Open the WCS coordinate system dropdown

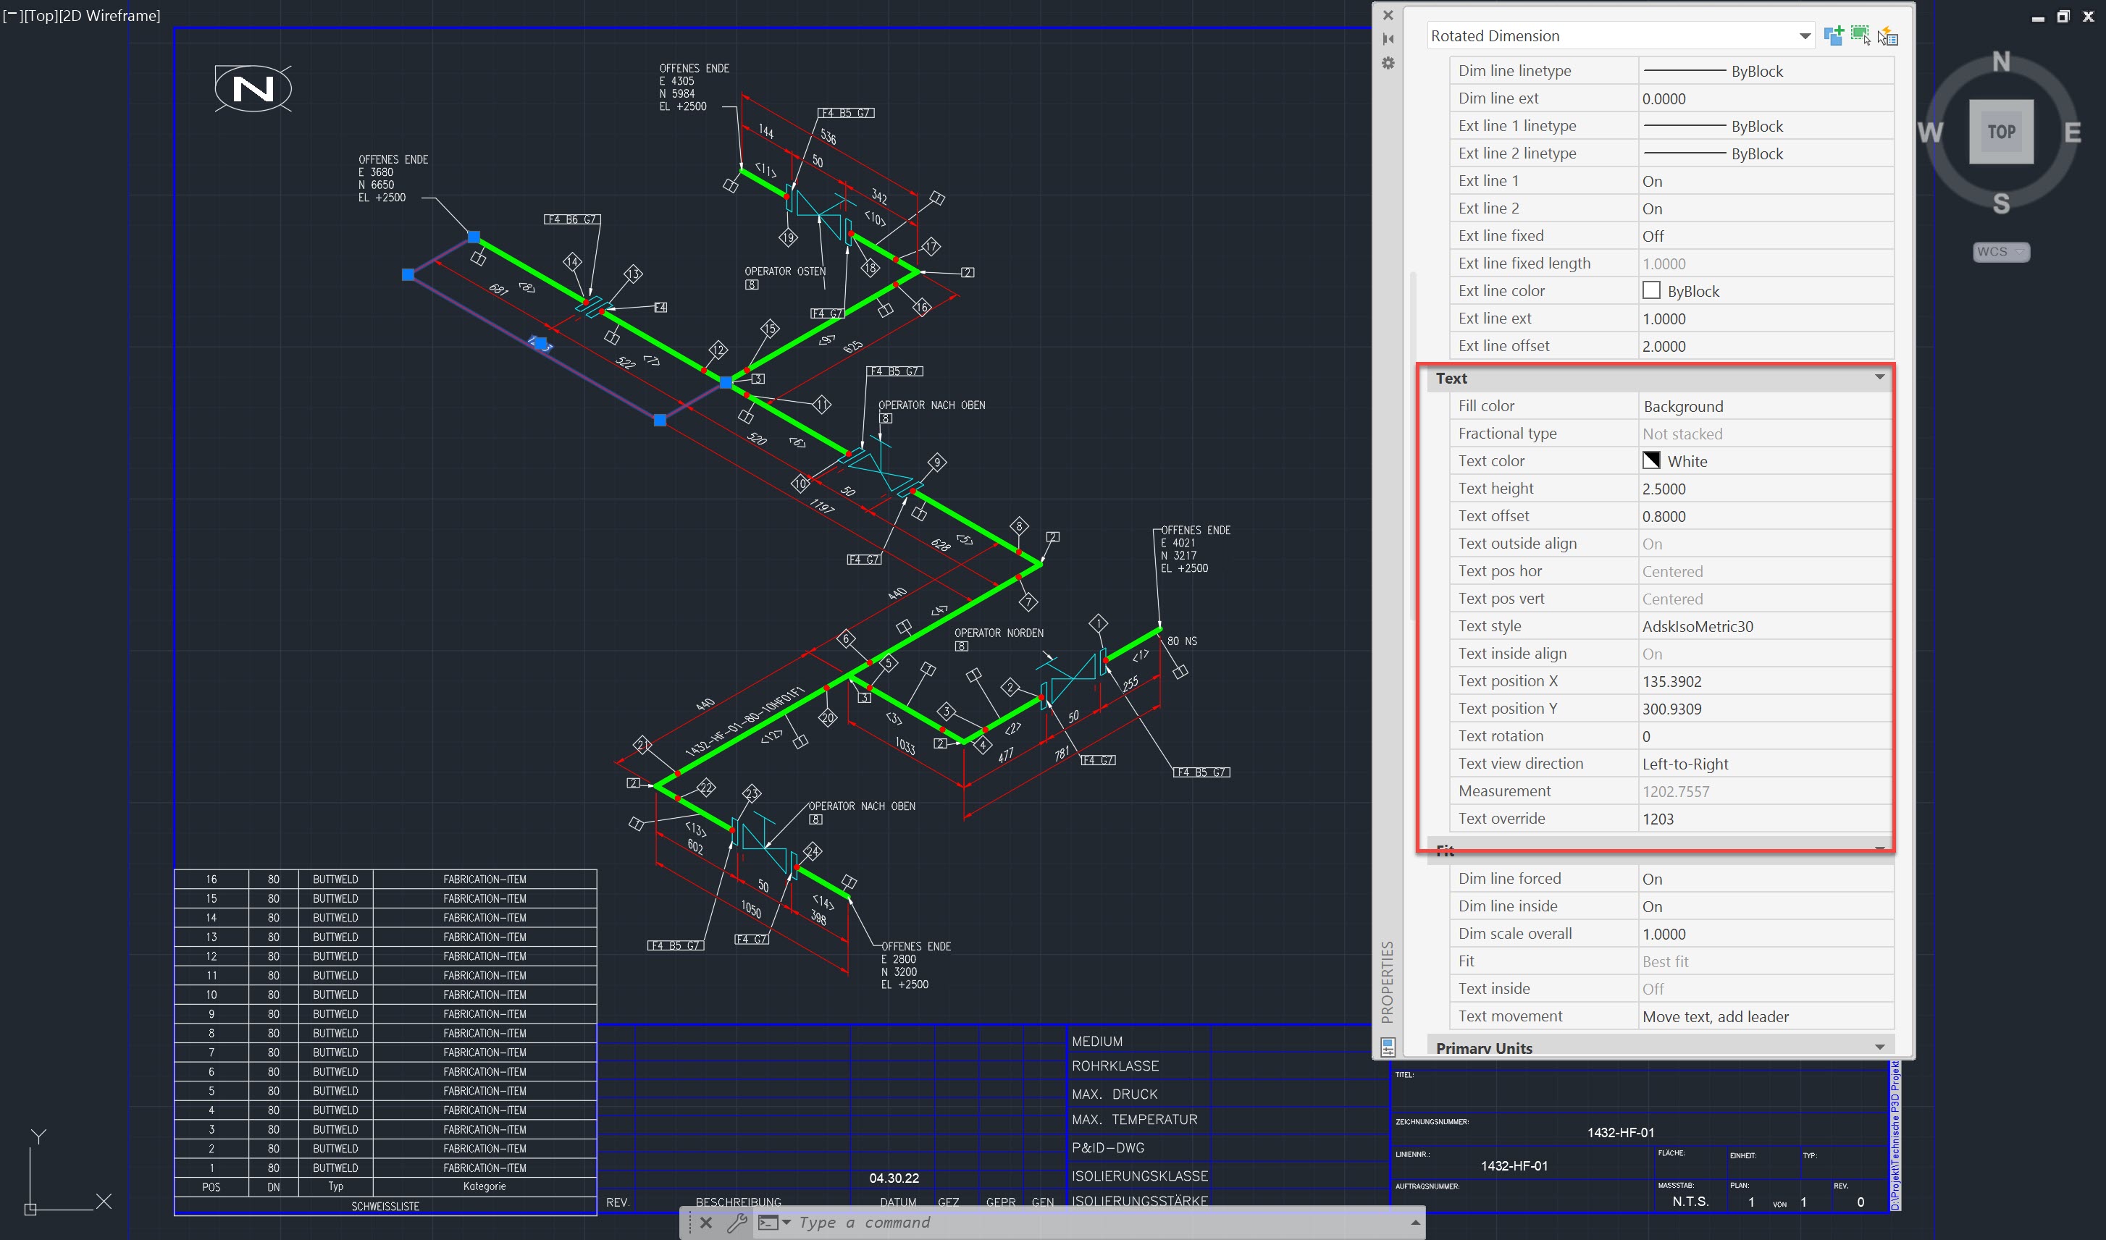click(2001, 251)
